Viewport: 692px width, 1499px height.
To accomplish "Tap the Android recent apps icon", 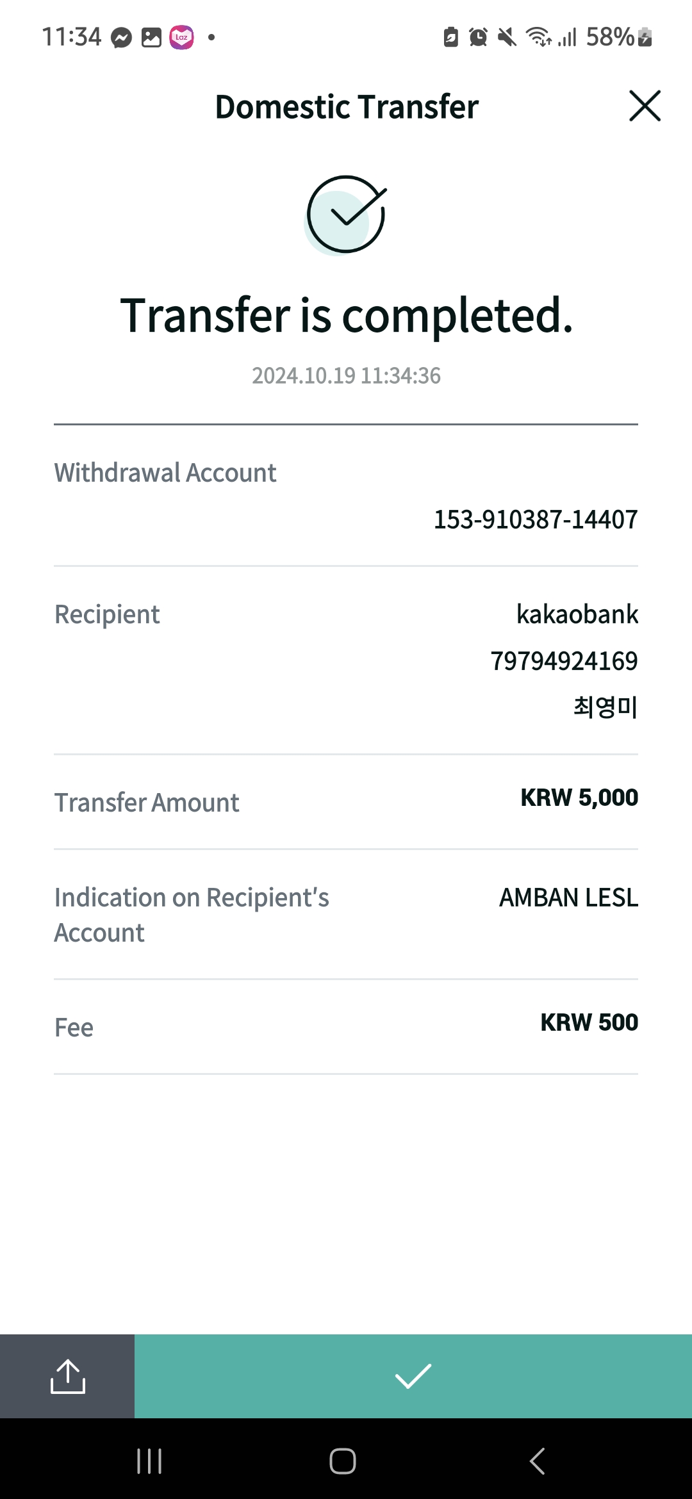I will 149,1461.
